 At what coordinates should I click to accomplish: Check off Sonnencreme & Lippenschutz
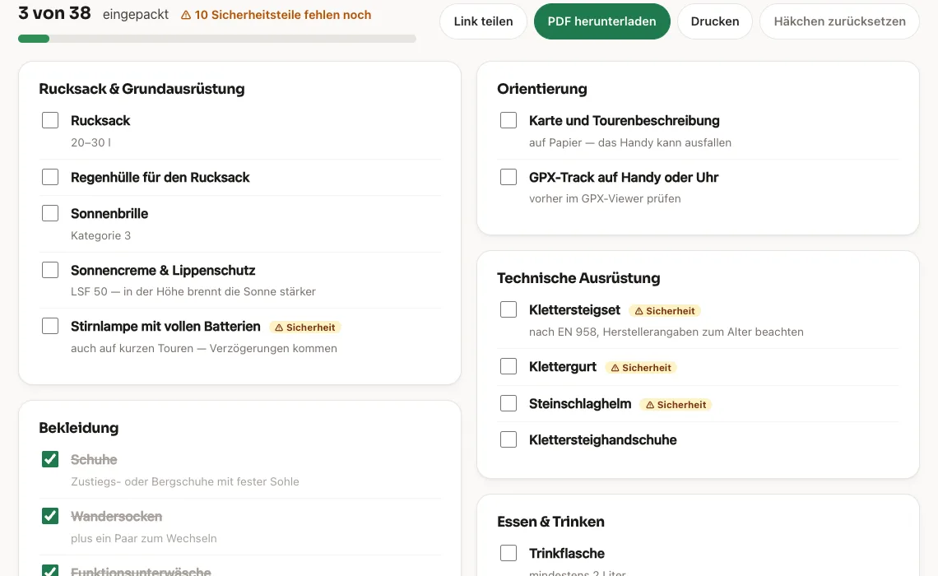(x=50, y=270)
